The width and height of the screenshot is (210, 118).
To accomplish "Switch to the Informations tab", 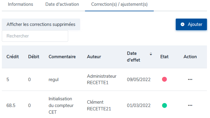I will click(x=20, y=4).
